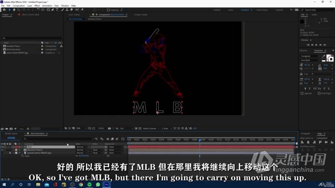The height and width of the screenshot is (188, 335).
Task: Click the Play button in Preview panel
Action: click(316, 45)
